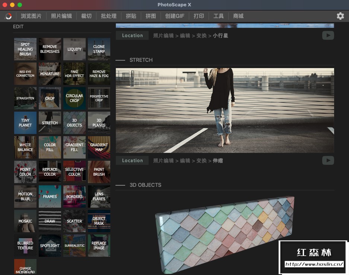
Task: Choose the Change Background tile
Action: coord(25,267)
